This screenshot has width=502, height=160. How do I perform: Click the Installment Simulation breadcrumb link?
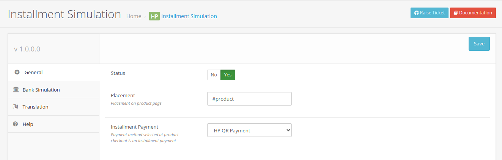pyautogui.click(x=189, y=16)
